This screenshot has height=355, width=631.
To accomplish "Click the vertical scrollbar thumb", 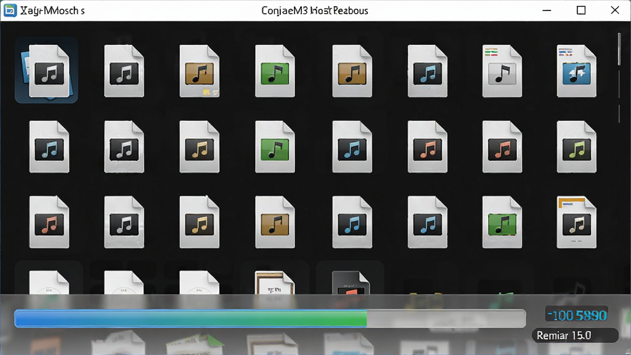I will pos(619,49).
